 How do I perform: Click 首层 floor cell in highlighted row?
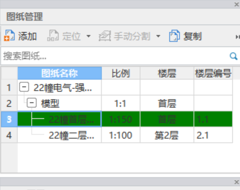[x=167, y=119]
